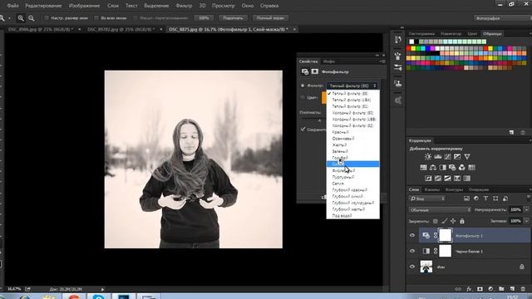This screenshot has width=532, height=299.
Task: Add a Channel Mixer adjustment
Action: pos(462,168)
